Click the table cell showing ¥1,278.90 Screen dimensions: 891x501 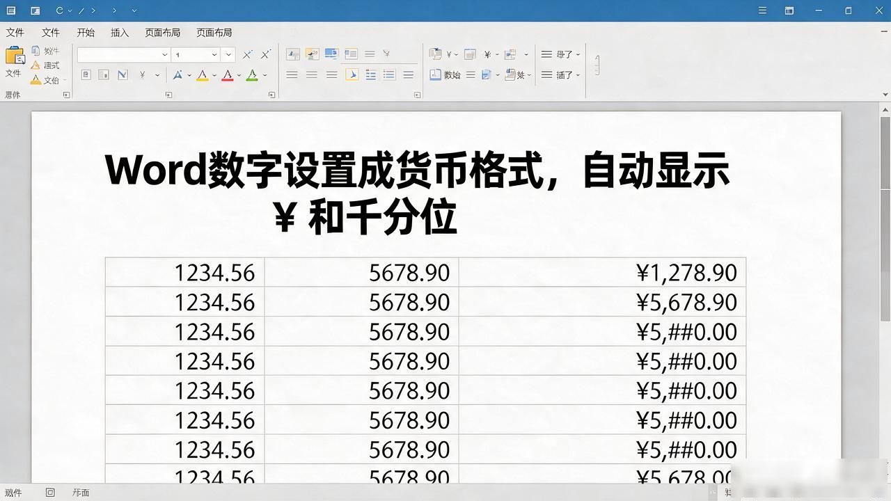coord(603,272)
